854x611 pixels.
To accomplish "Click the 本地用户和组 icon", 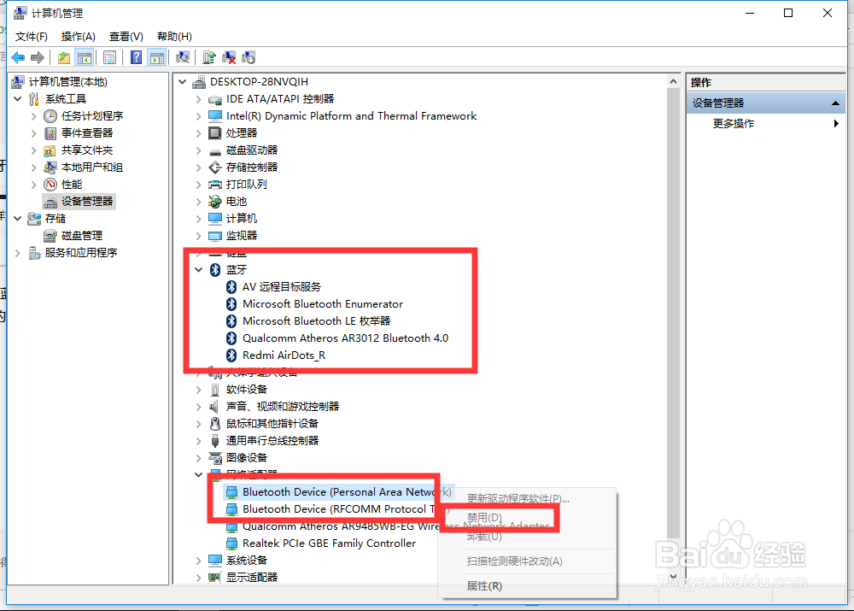I will click(x=50, y=167).
